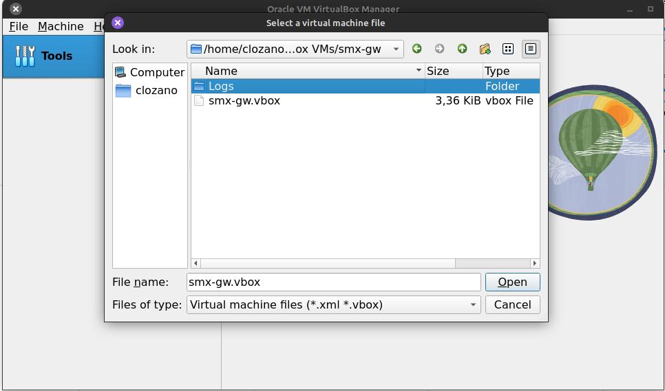Switch to list view mode icon
Viewport: 665px width, 391px height.
pyautogui.click(x=507, y=49)
